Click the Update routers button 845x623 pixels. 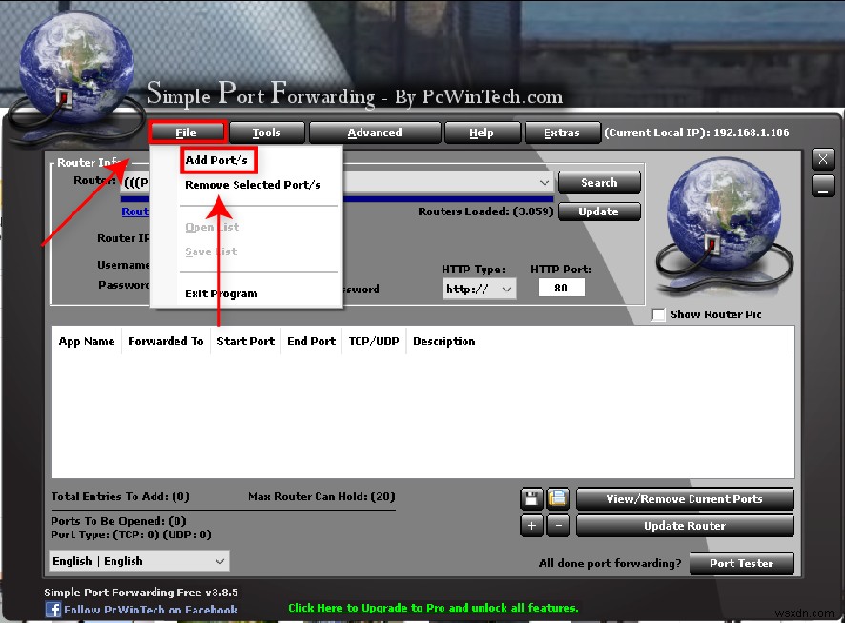(599, 211)
